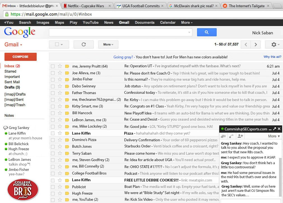283x203 pixels.
Task: Open the Drafts (3) folder
Action: (x=12, y=87)
